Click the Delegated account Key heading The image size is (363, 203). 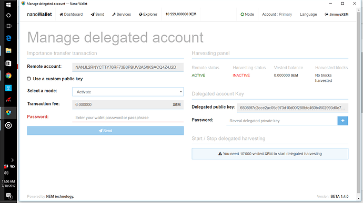(218, 94)
